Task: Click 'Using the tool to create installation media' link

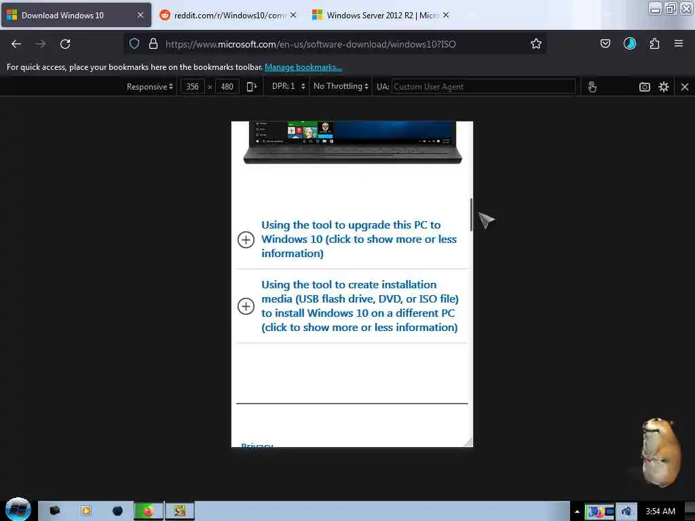Action: pos(360,306)
